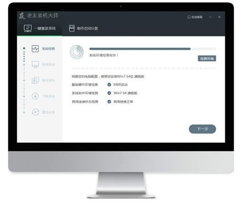This screenshot has width=242, height=203.
Task: Open the 备份资料 copy icon step
Action: coord(35,80)
